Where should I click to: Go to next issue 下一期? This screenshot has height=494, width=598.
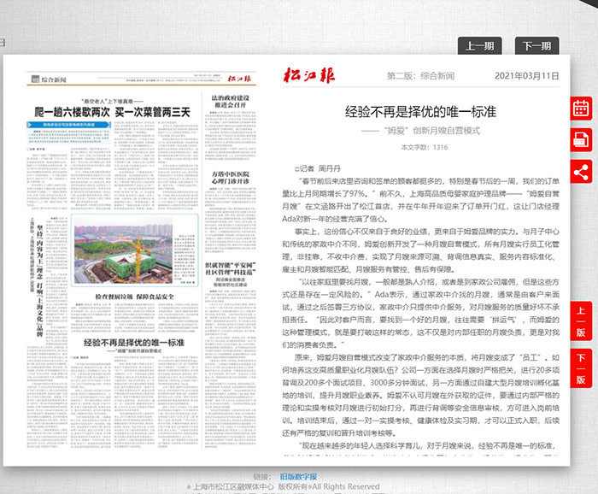click(536, 46)
